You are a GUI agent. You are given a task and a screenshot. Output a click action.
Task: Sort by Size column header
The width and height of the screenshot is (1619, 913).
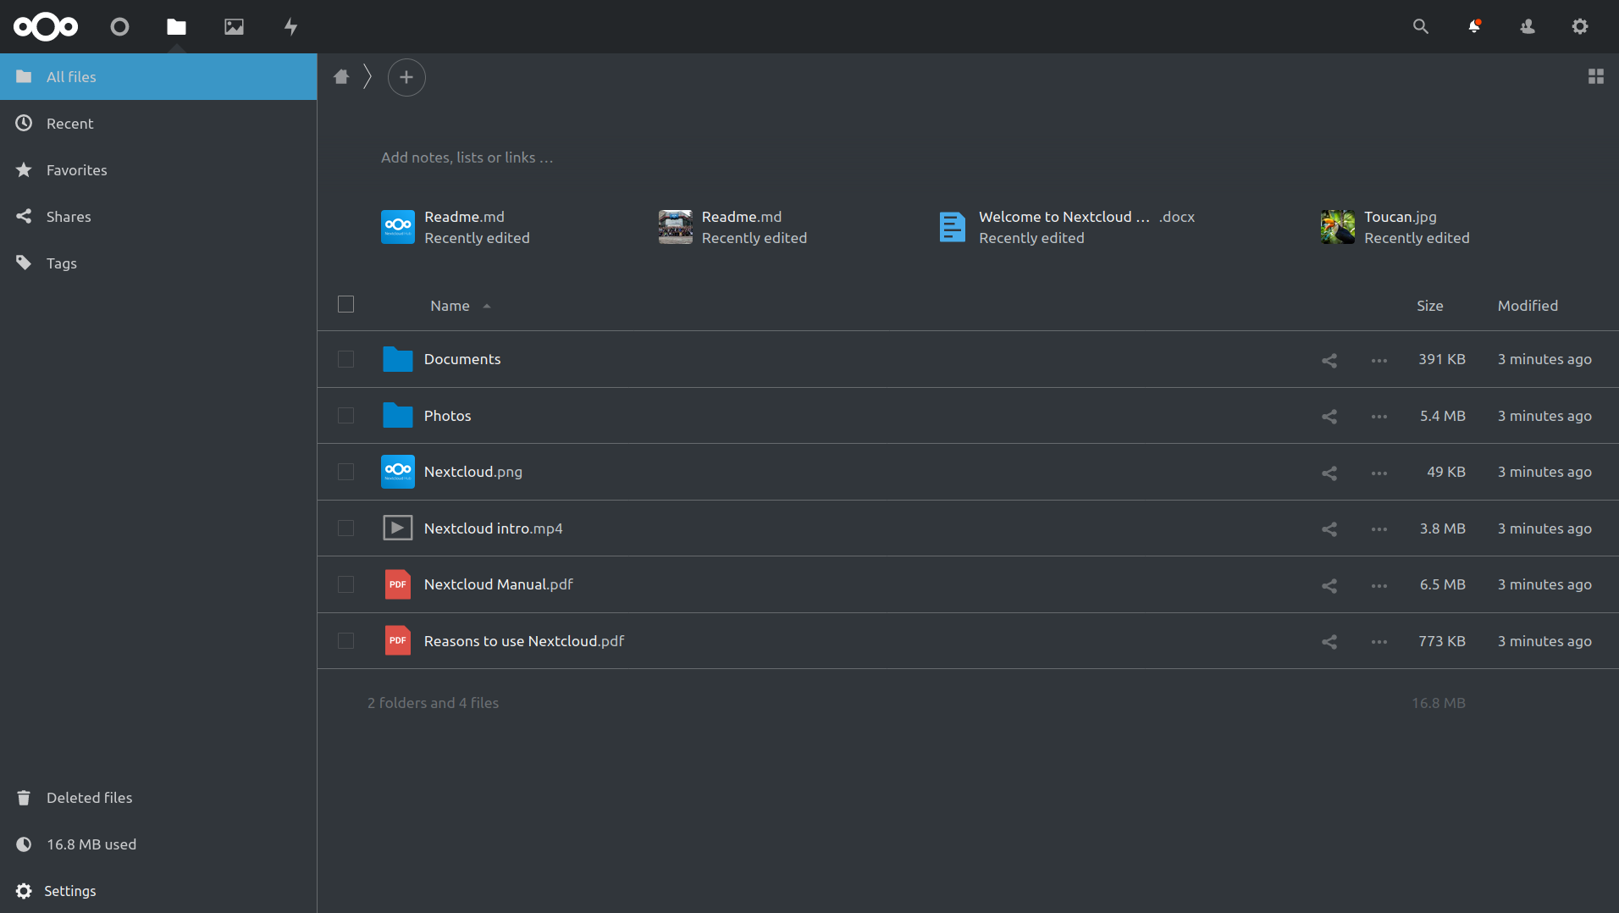[x=1429, y=306]
